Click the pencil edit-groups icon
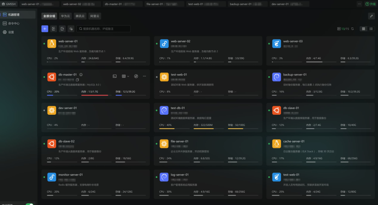378x205 pixels. click(x=371, y=16)
